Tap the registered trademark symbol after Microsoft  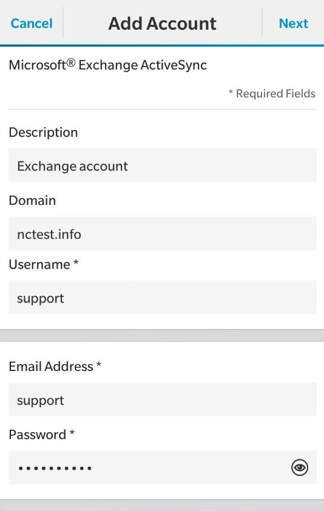(x=71, y=62)
